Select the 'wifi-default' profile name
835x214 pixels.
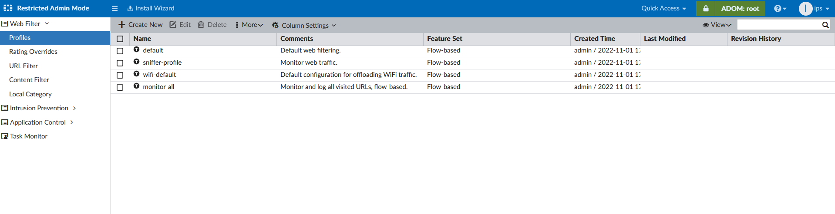159,75
